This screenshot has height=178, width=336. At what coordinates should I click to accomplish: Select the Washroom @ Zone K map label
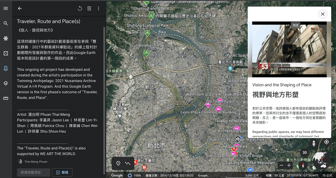click(217, 94)
